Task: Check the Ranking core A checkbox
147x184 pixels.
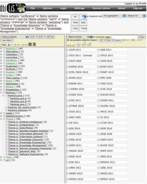Action: tap(8, 98)
